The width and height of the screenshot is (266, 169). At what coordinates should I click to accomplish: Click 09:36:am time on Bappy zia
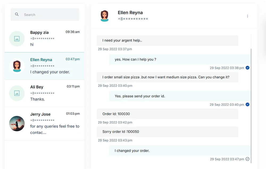click(73, 32)
